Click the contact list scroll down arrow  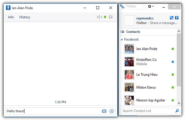pos(179,103)
